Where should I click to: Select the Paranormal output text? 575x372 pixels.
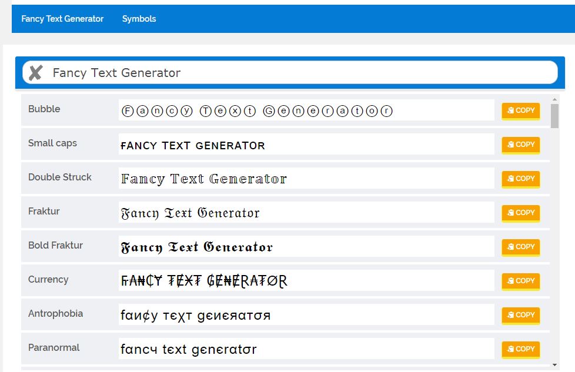(x=189, y=350)
